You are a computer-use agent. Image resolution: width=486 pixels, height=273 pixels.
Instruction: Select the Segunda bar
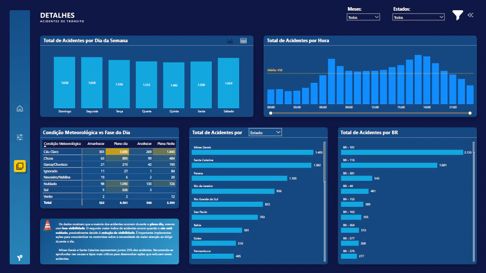[x=92, y=83]
